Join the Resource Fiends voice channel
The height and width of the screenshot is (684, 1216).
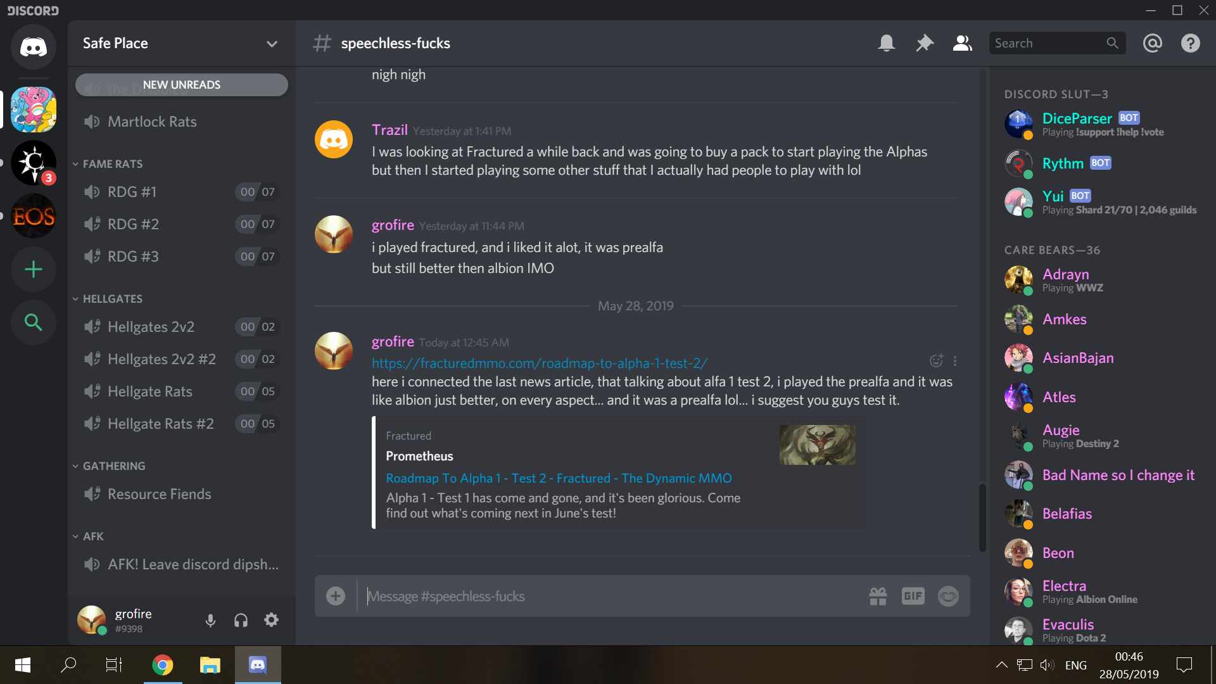point(181,494)
